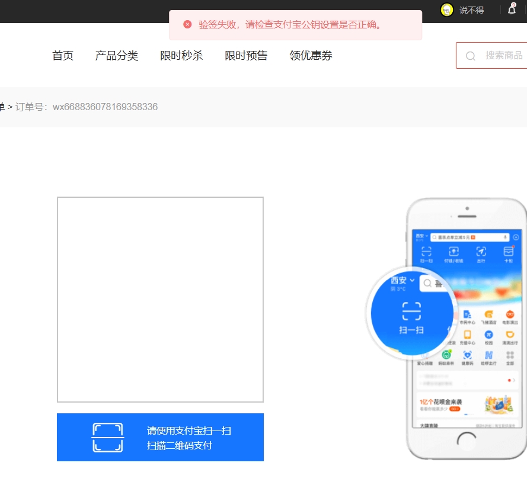Click the 验签失败 error message text
This screenshot has width=527, height=482.
click(290, 24)
